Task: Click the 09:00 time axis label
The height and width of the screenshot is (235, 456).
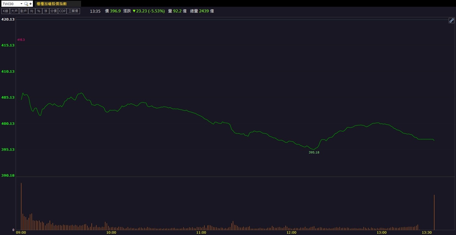Action: pyautogui.click(x=21, y=233)
